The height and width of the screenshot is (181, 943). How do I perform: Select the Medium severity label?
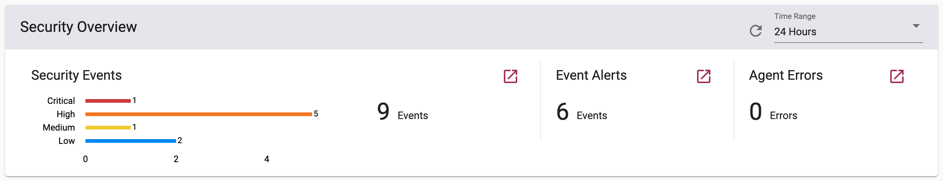59,128
